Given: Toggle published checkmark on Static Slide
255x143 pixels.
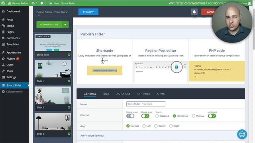Looking at the screenshot, I should point(69,55).
